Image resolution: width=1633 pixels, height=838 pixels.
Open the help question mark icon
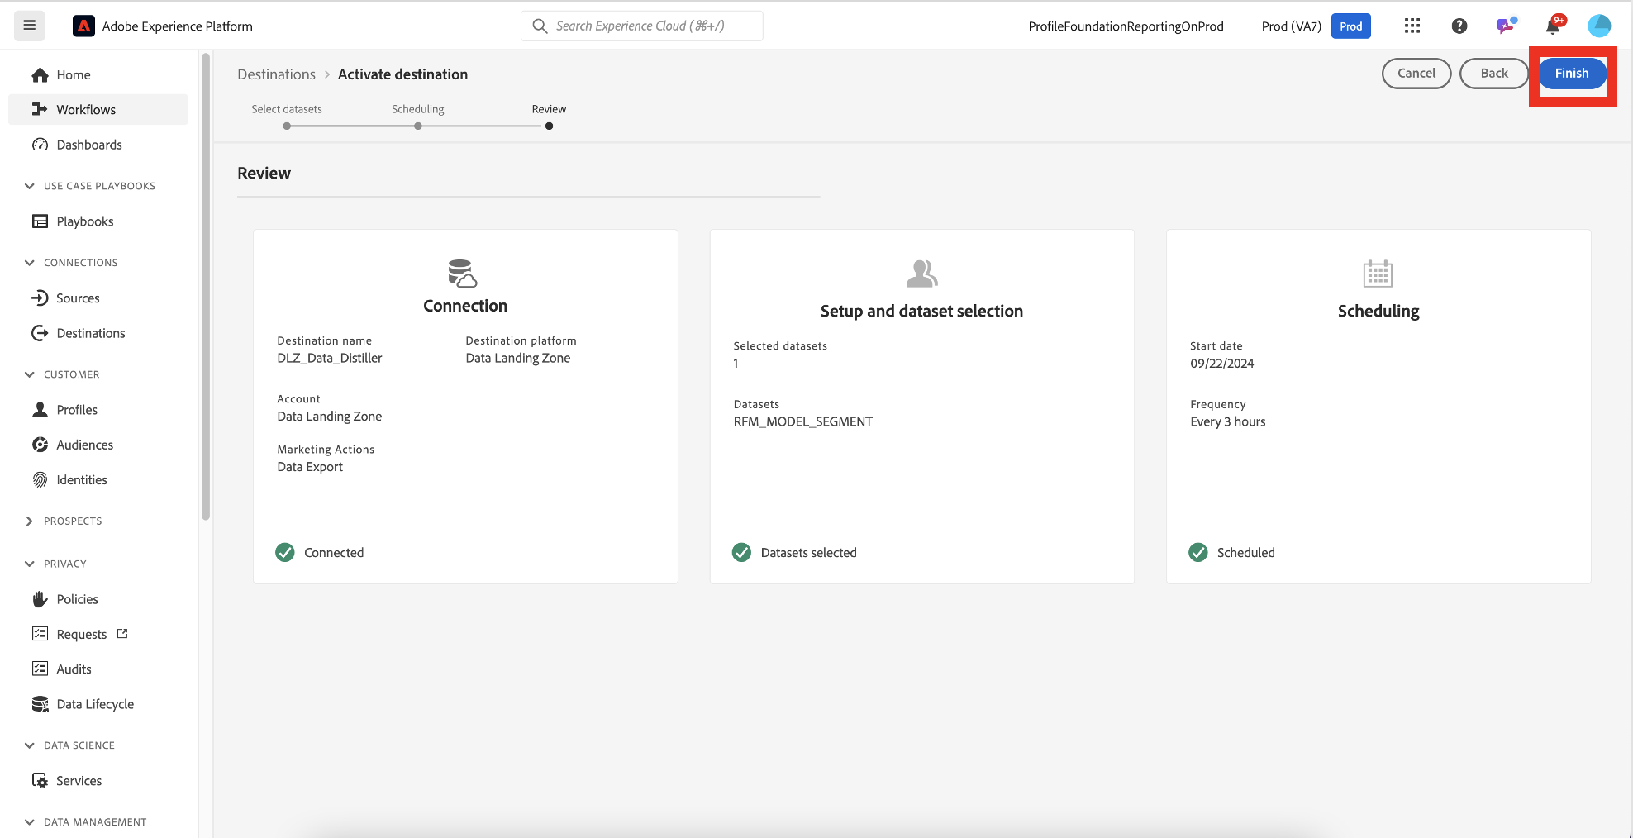[1459, 26]
